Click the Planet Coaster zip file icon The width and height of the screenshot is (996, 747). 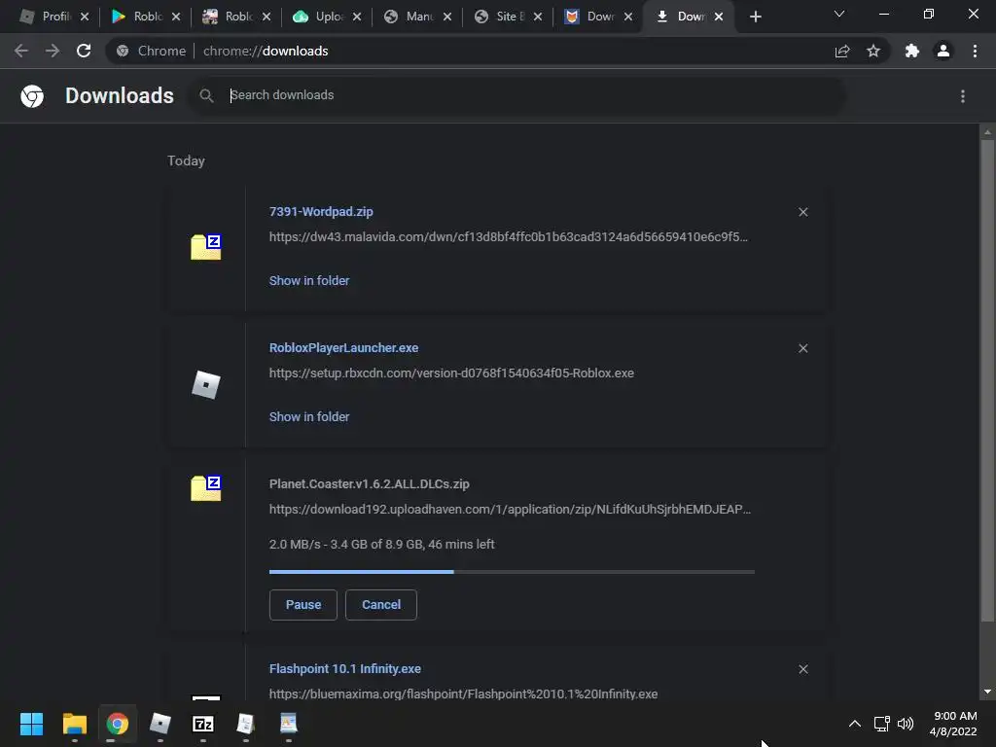pyautogui.click(x=206, y=488)
